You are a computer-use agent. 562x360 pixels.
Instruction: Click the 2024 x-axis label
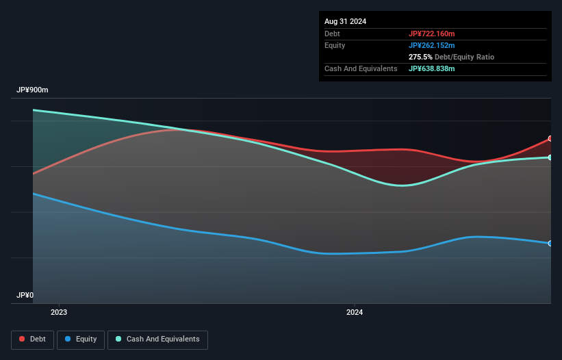tap(355, 312)
